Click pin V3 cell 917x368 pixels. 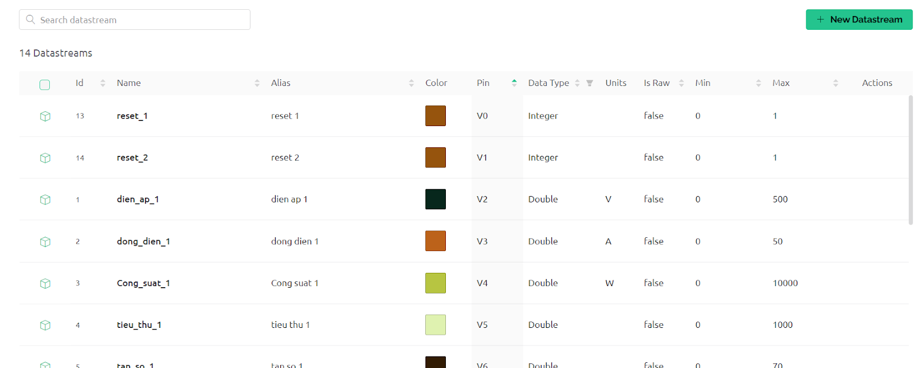(x=482, y=241)
